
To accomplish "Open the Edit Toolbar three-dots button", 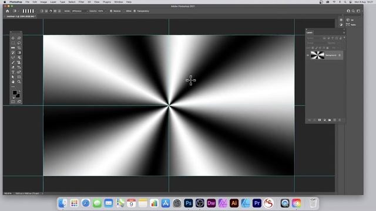I will [13, 87].
